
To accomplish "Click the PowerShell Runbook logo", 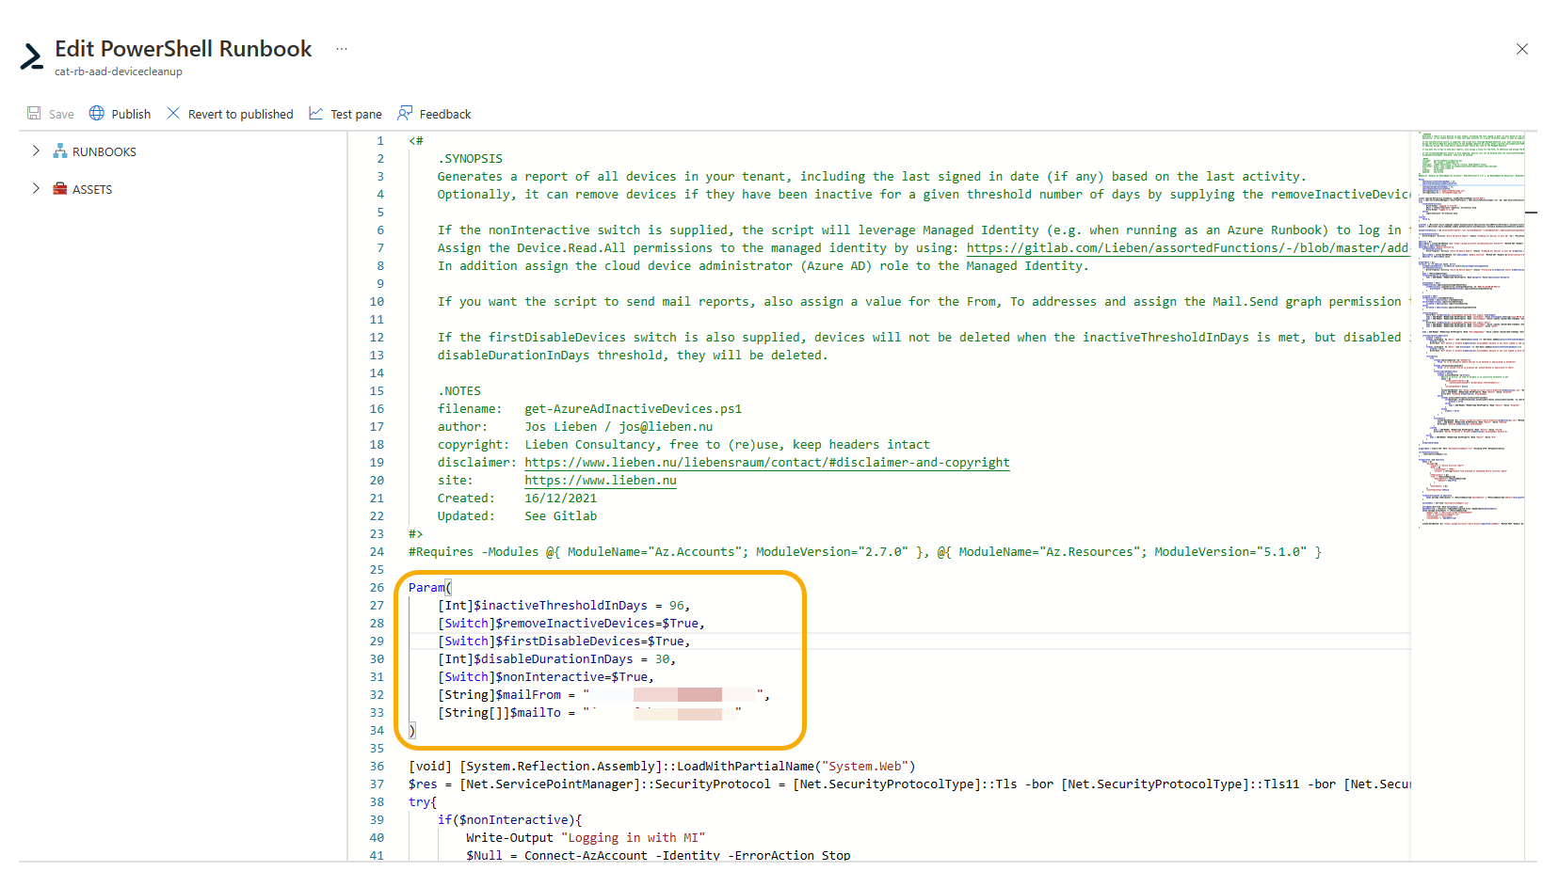I will tap(31, 57).
